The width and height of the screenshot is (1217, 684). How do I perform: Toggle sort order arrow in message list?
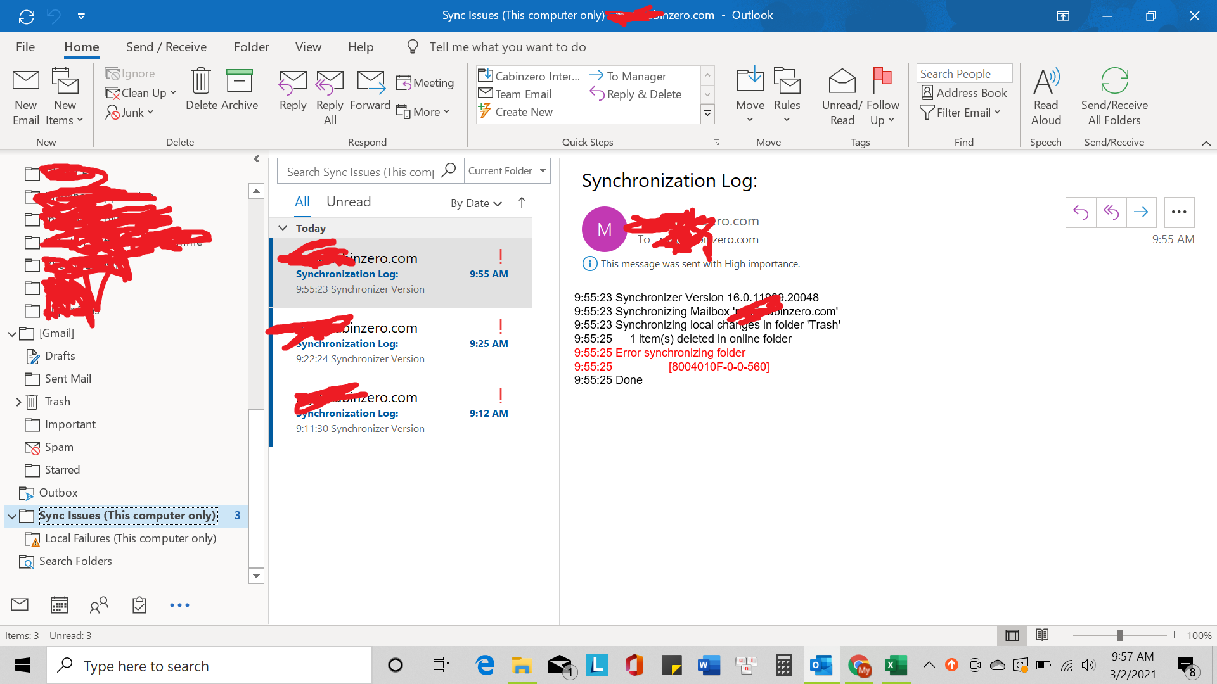tap(522, 203)
